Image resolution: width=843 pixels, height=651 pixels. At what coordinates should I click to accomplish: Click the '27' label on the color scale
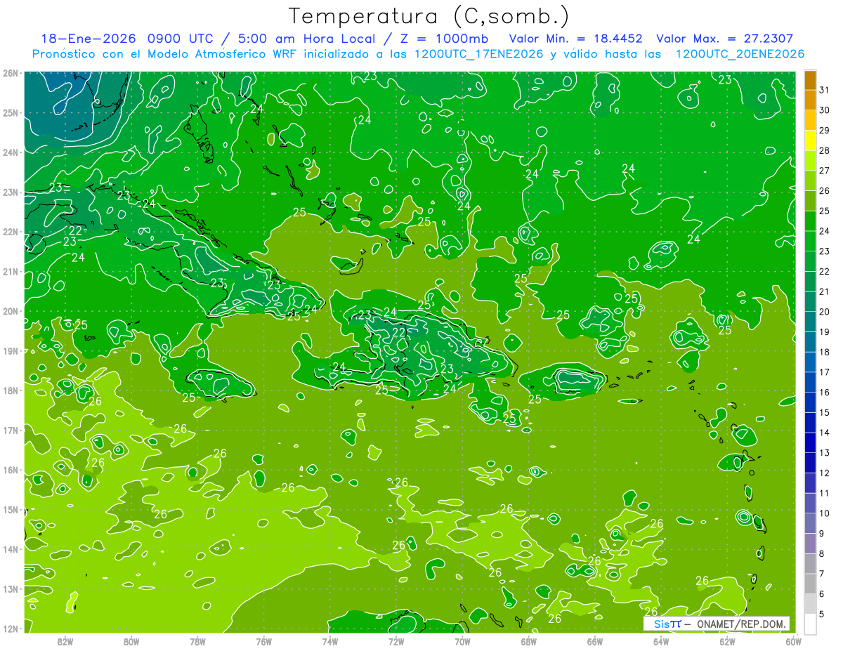coord(824,171)
